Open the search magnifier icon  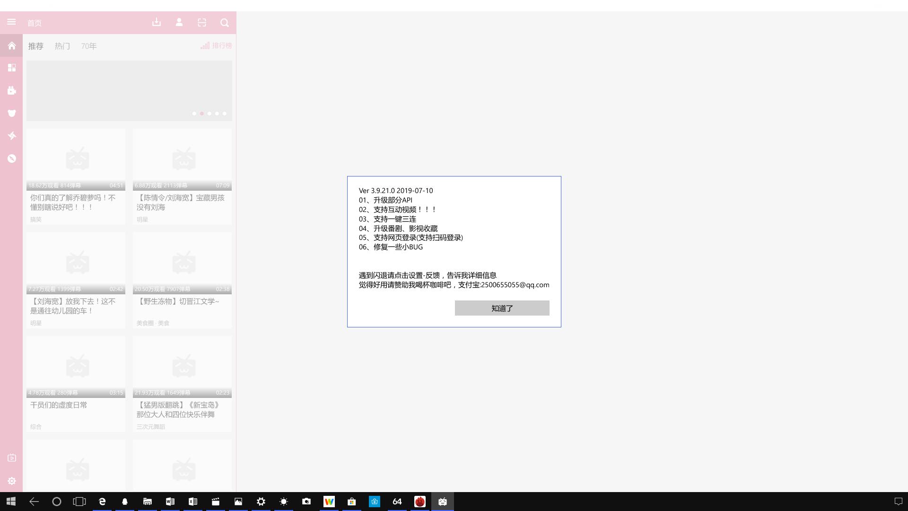(x=225, y=22)
